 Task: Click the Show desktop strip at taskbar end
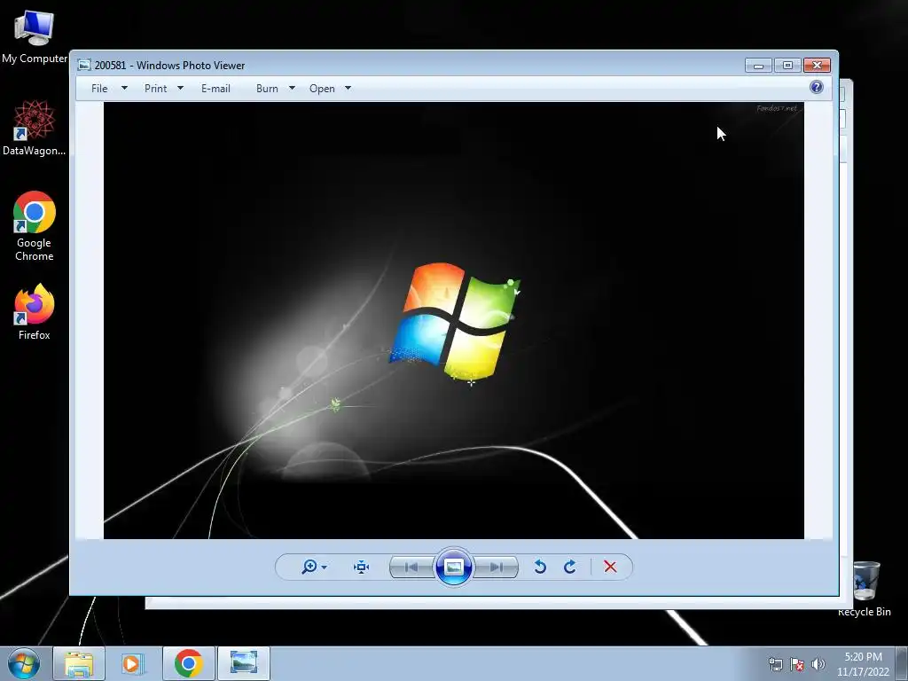point(902,663)
